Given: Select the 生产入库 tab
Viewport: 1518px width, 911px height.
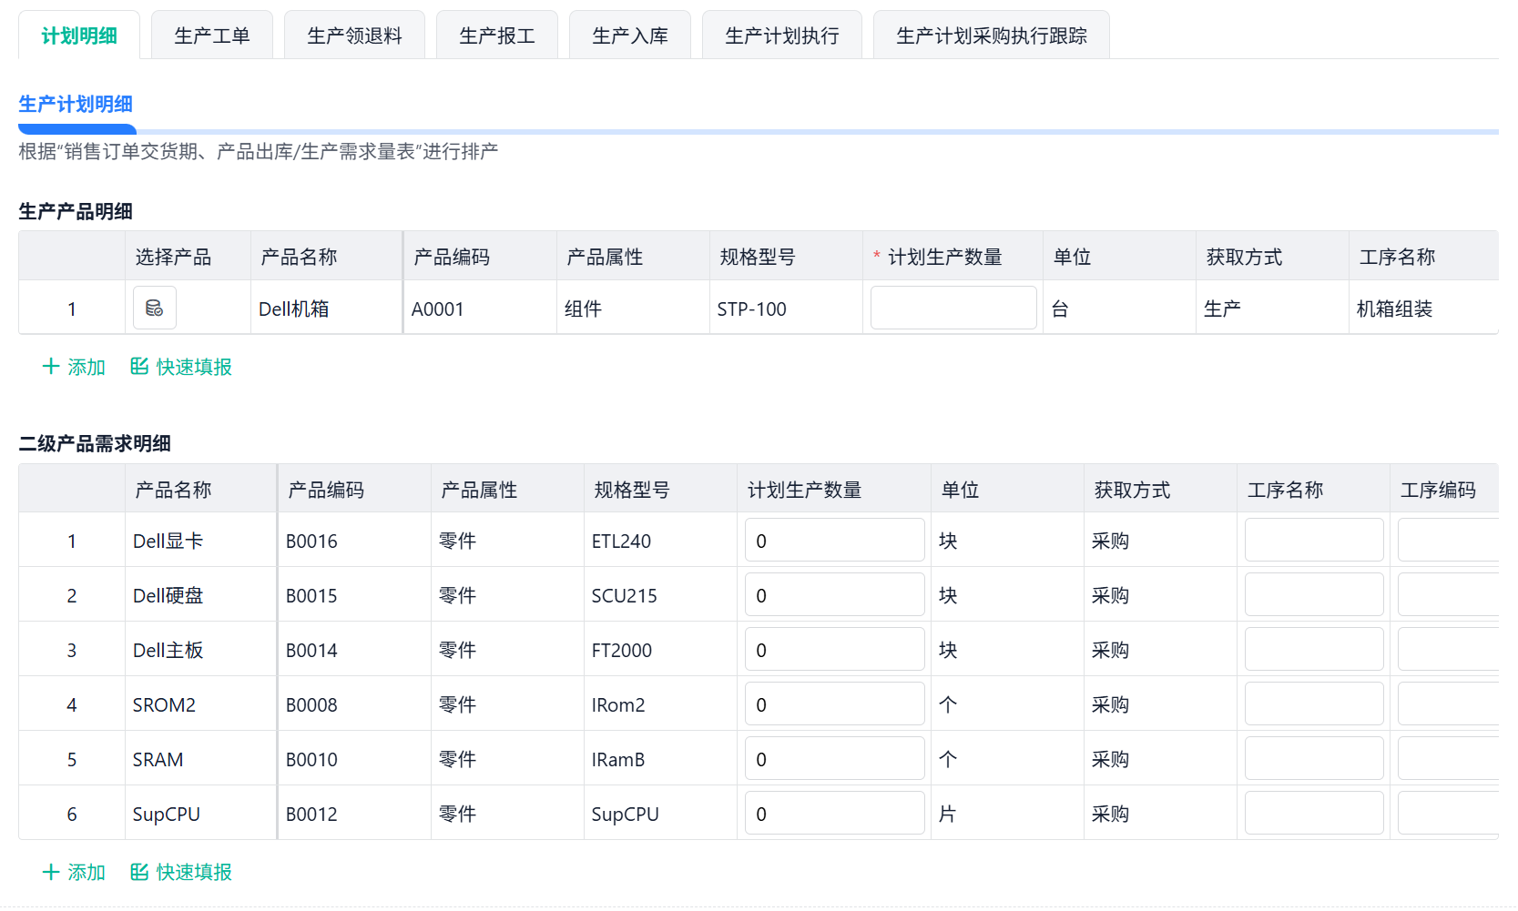Looking at the screenshot, I should point(630,35).
